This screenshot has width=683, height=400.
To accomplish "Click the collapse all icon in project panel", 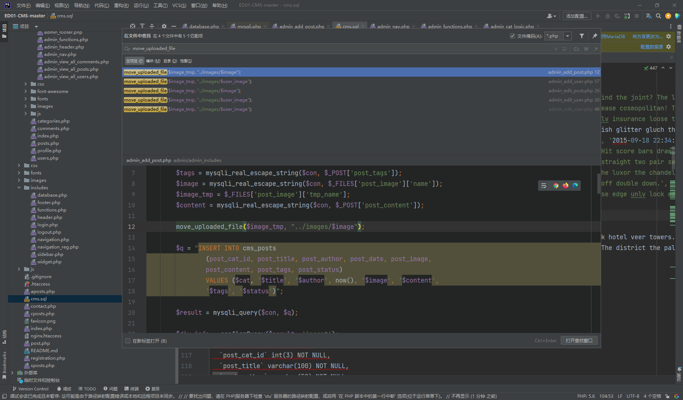I will (x=152, y=26).
